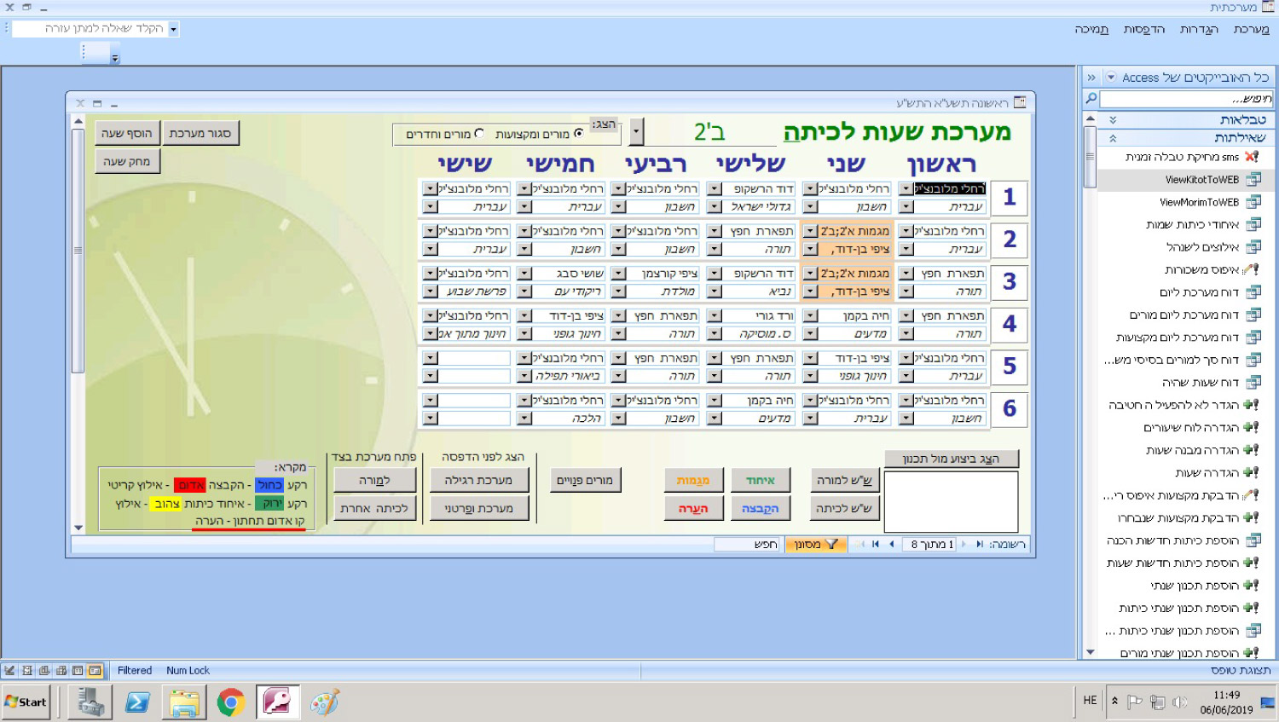Open the class selector dropdown next to ב'2
Screen dimensions: 1279x722
636,132
